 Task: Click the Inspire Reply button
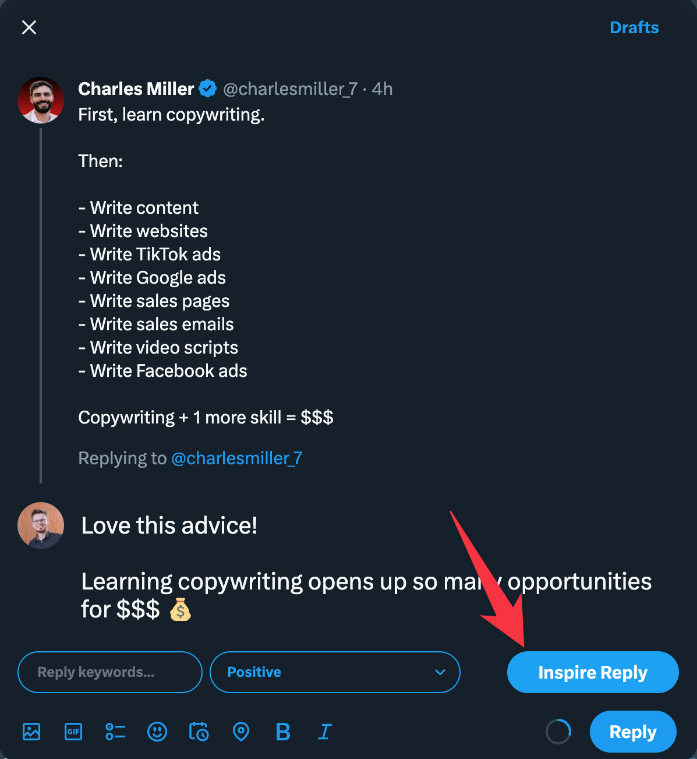[x=592, y=672]
